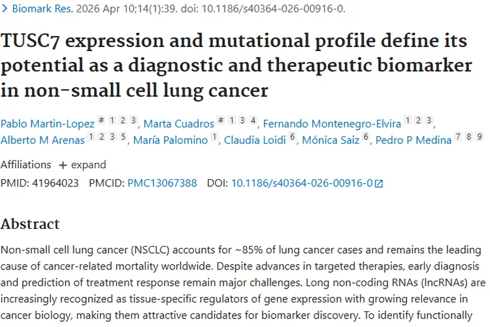
Task: Click the Abstract section heading
Action: pos(30,224)
